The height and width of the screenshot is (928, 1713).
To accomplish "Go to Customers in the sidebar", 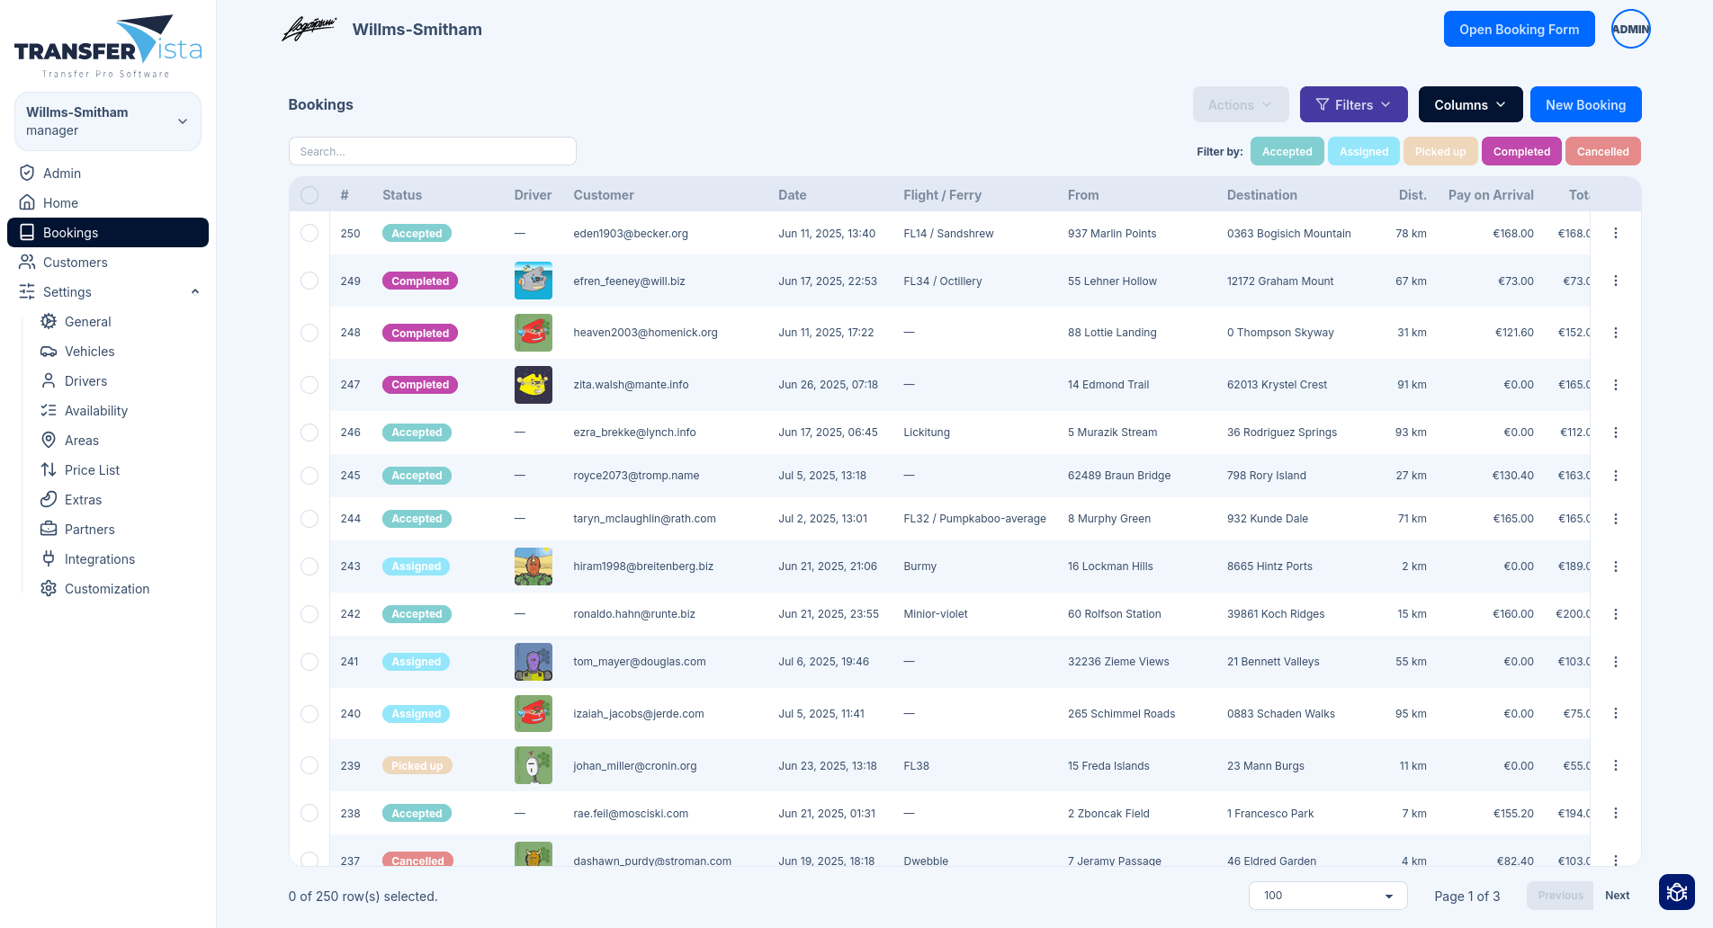I will (x=76, y=263).
